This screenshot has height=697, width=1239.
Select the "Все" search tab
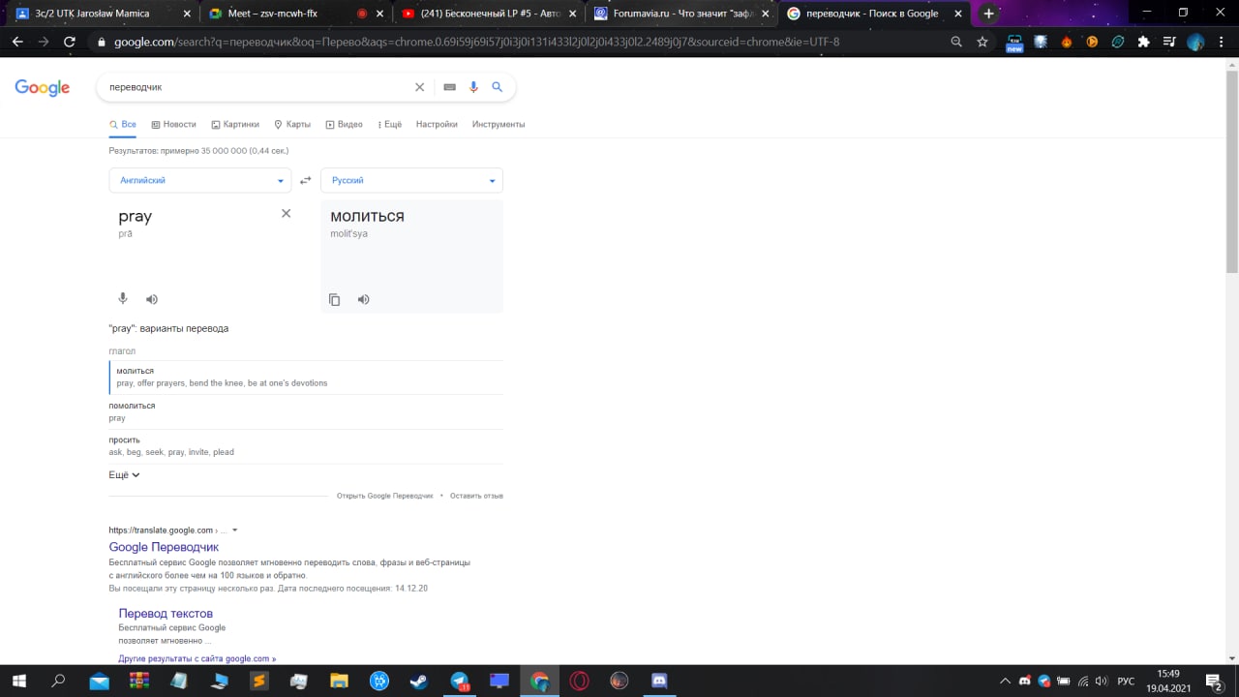(123, 124)
